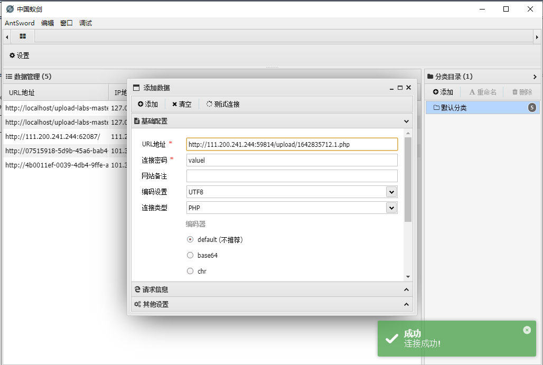Open the 编辑 menu
This screenshot has height=365, width=543.
pyautogui.click(x=48, y=23)
